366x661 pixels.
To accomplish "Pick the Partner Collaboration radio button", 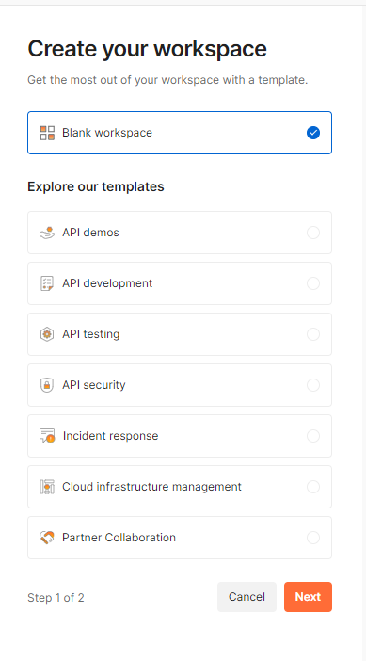I will click(313, 538).
